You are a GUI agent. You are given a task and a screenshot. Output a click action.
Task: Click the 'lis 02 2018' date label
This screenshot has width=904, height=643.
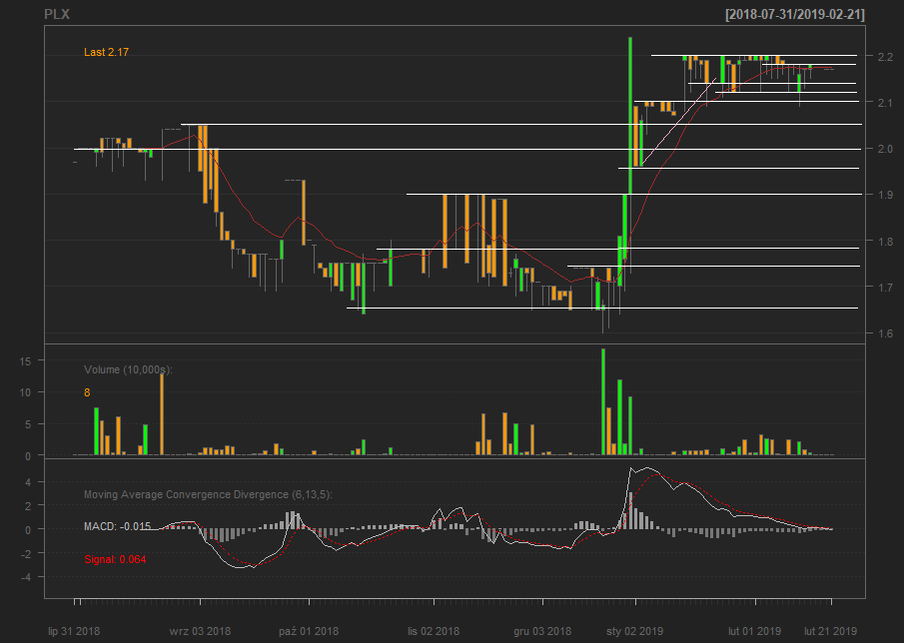click(x=434, y=631)
